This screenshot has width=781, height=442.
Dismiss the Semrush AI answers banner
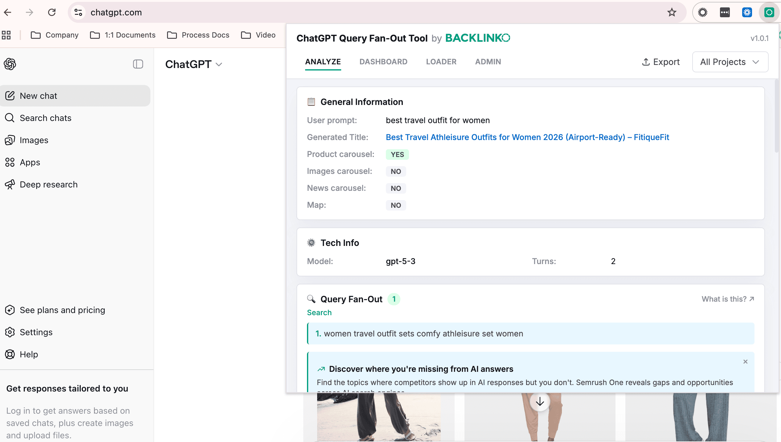(746, 362)
